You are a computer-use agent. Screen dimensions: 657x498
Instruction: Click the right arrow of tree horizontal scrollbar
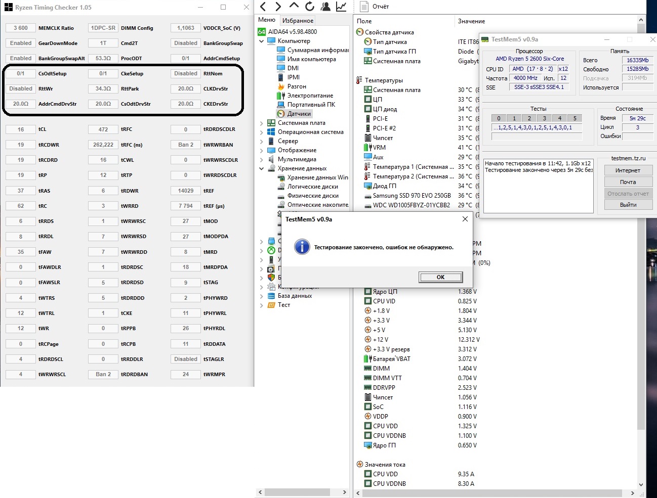345,492
